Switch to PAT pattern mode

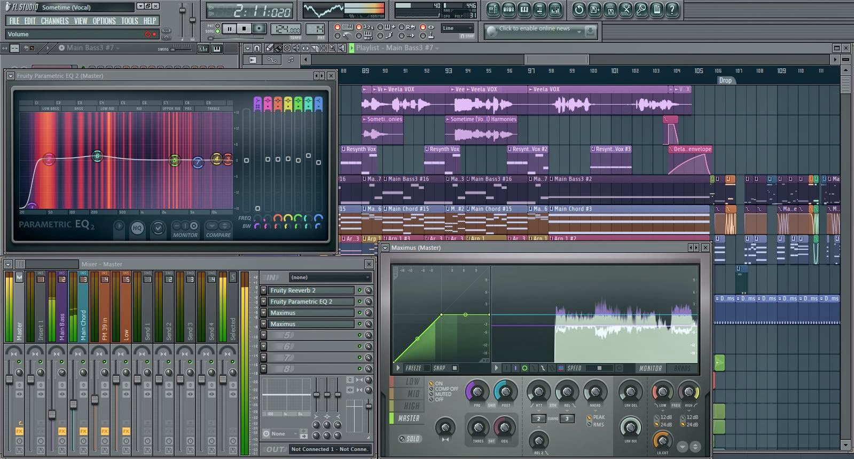(x=218, y=26)
